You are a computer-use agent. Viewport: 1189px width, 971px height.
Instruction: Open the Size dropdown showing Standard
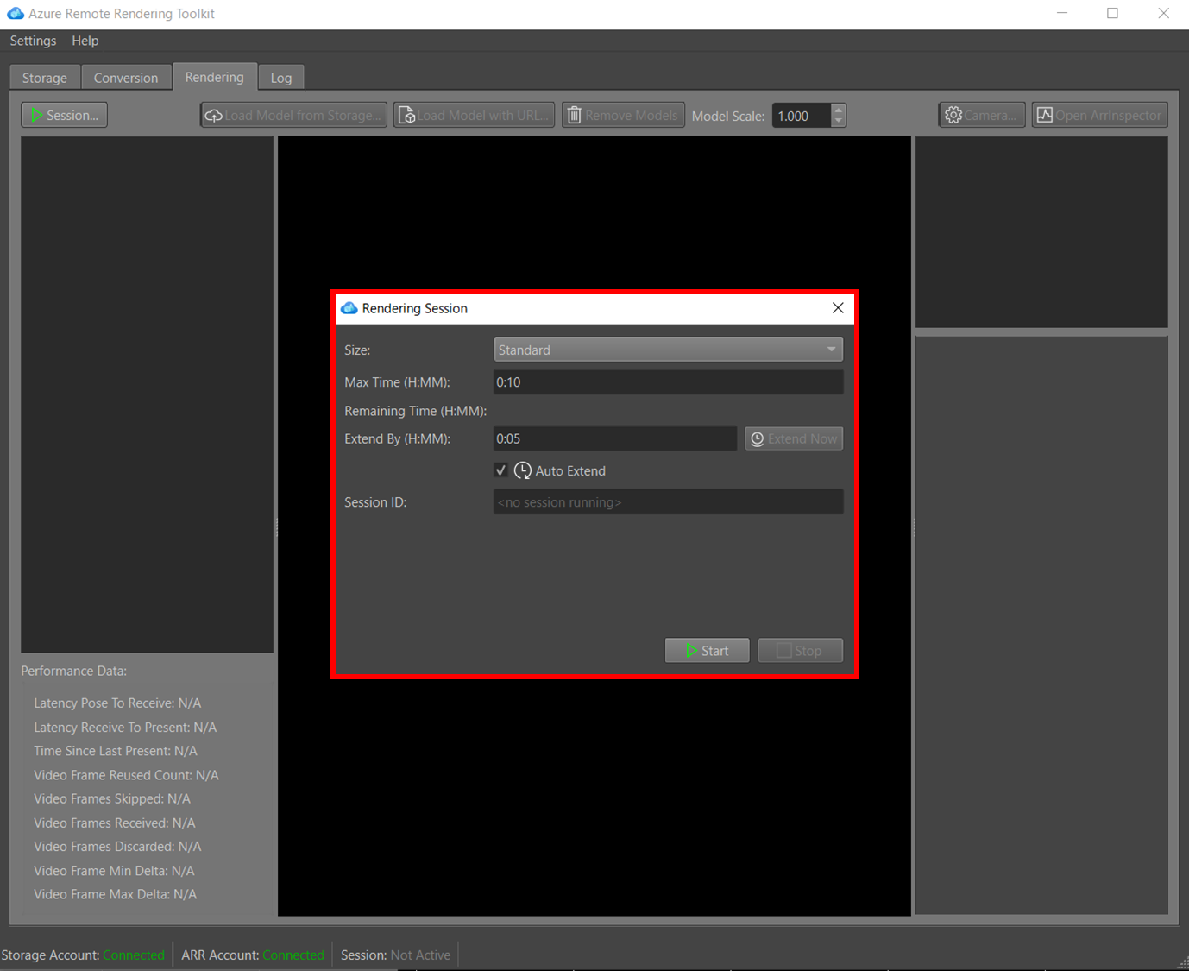click(667, 350)
